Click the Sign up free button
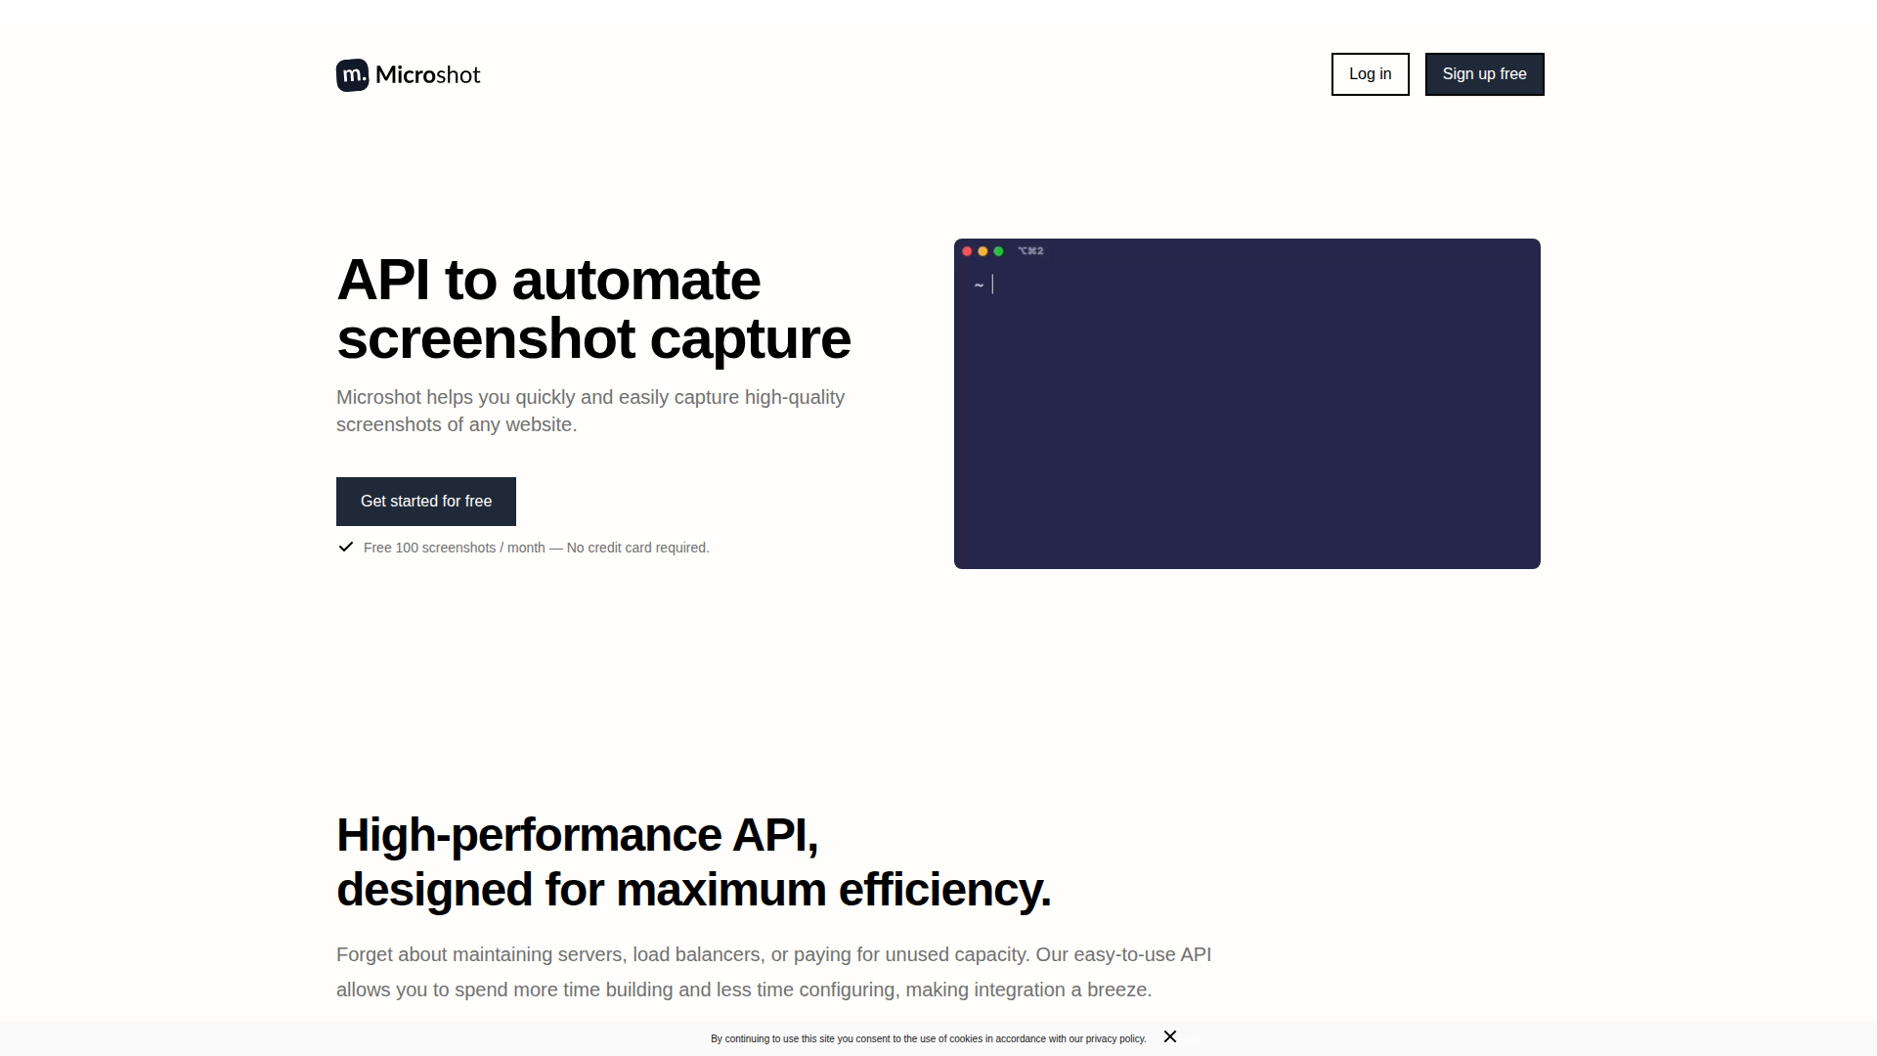This screenshot has width=1877, height=1056. pyautogui.click(x=1484, y=74)
